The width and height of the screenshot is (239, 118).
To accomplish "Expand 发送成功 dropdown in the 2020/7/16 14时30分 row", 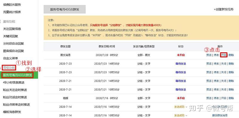I will (x=181, y=107).
